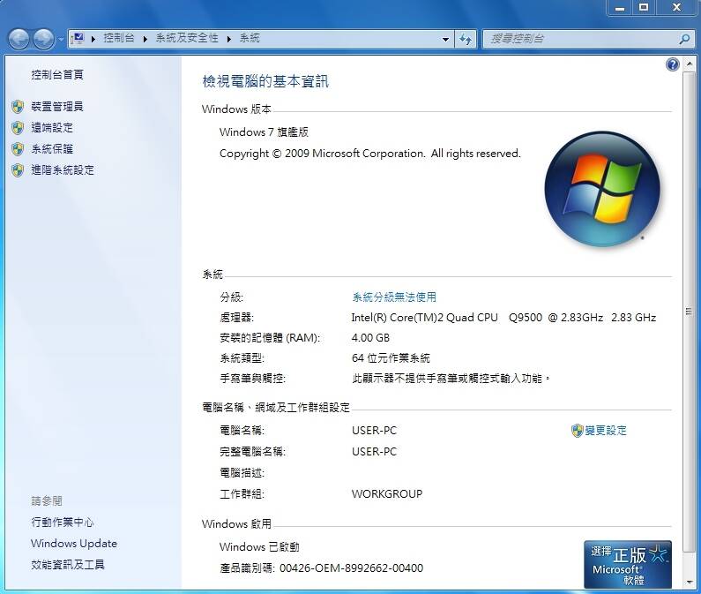The width and height of the screenshot is (701, 594).
Task: Click the shield icon beside 遠端設定
Action: tap(18, 128)
